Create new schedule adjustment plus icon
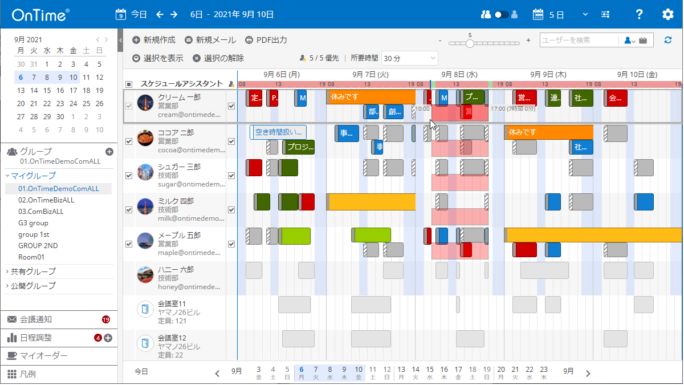The image size is (684, 385). click(108, 338)
